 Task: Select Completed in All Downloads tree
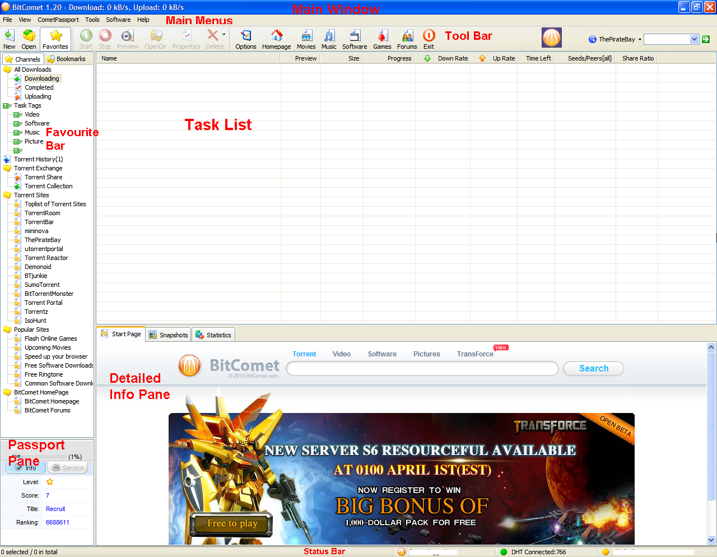(39, 87)
